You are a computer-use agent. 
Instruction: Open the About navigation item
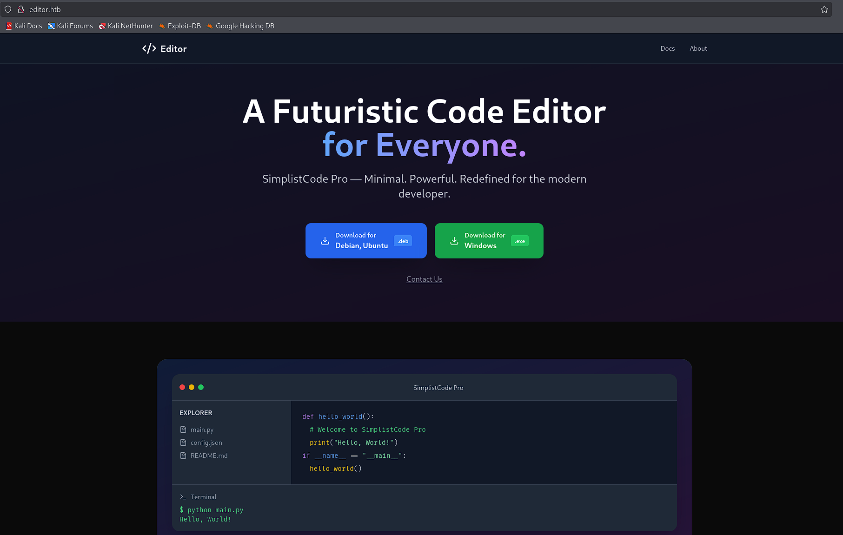698,48
